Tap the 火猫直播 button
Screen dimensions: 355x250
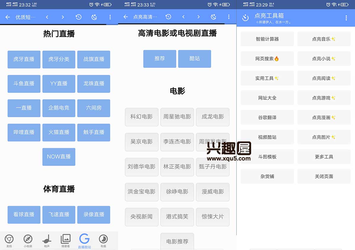point(59,132)
